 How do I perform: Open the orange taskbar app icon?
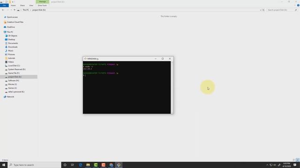[104, 165]
